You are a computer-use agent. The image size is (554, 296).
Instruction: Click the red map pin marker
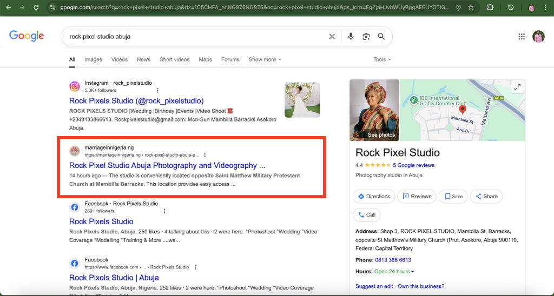(462, 110)
